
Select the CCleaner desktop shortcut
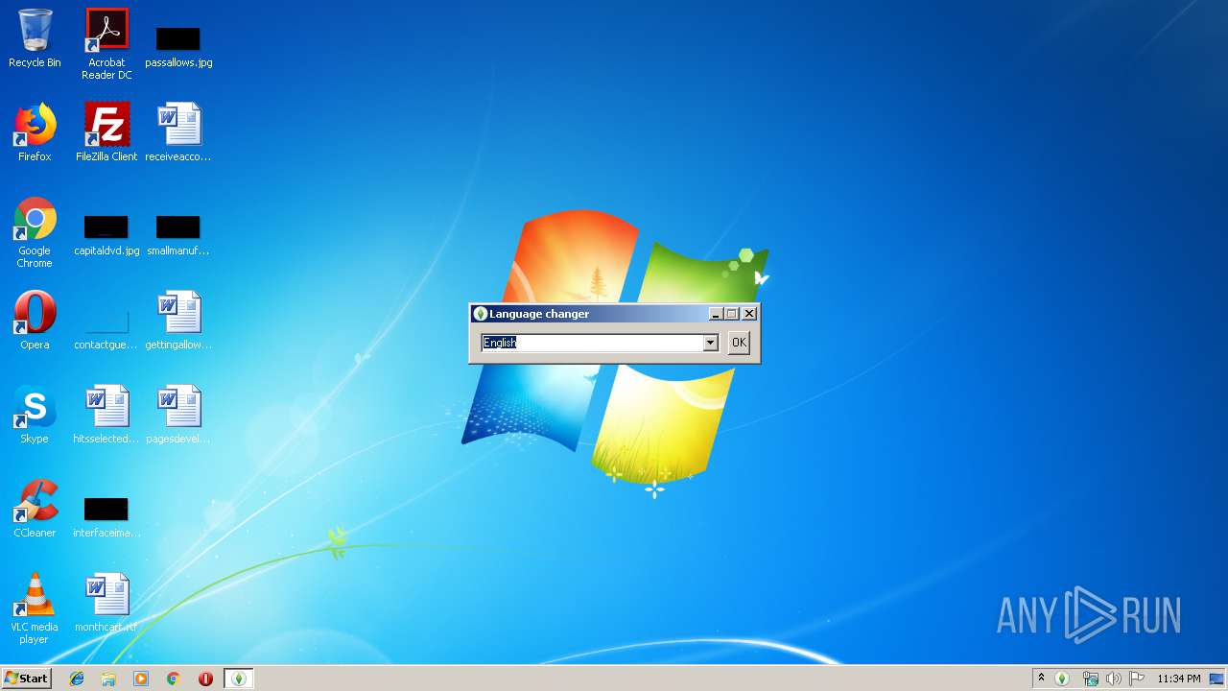35,509
